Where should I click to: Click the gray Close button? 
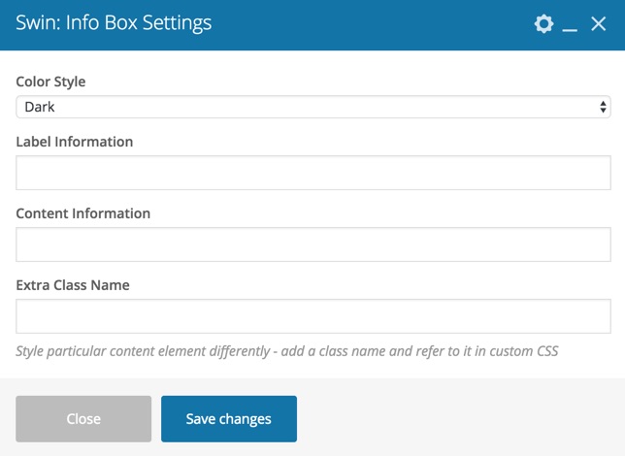tap(83, 418)
